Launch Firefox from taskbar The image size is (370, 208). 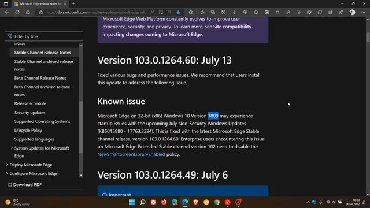[x=164, y=202]
